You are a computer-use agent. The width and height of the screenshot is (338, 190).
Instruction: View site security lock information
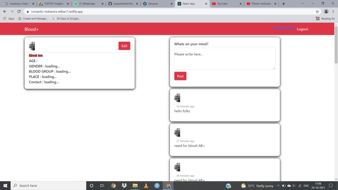(28, 12)
